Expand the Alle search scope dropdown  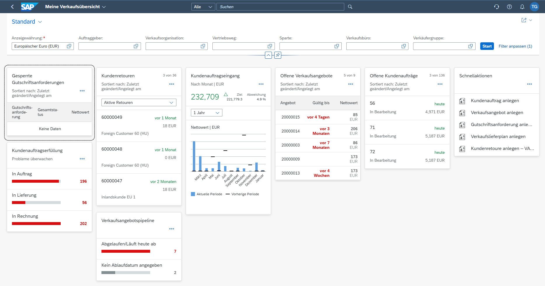tap(203, 6)
